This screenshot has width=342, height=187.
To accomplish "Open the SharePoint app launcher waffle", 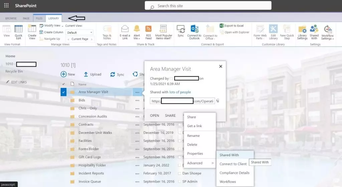I will (x=6, y=6).
